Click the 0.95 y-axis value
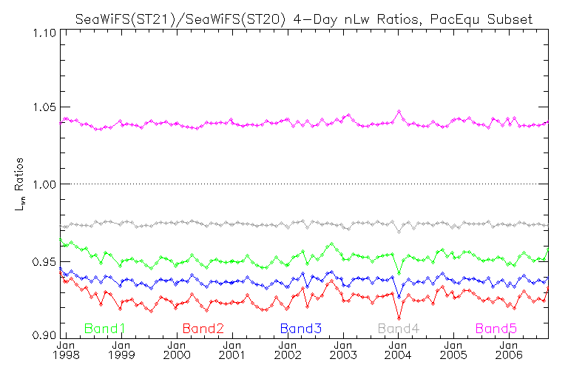 [x=44, y=261]
